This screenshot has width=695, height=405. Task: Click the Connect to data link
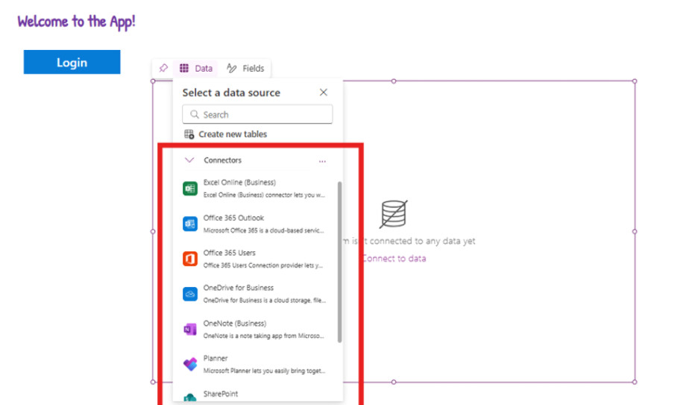coord(394,258)
